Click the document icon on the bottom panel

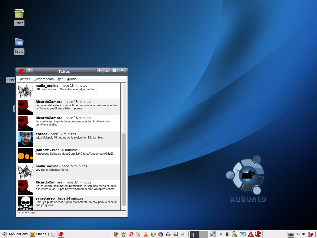(53, 234)
